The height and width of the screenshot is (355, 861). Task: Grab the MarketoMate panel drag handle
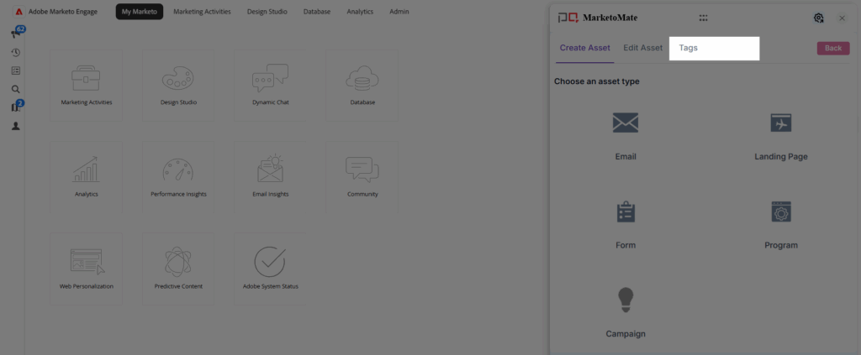[x=703, y=18]
